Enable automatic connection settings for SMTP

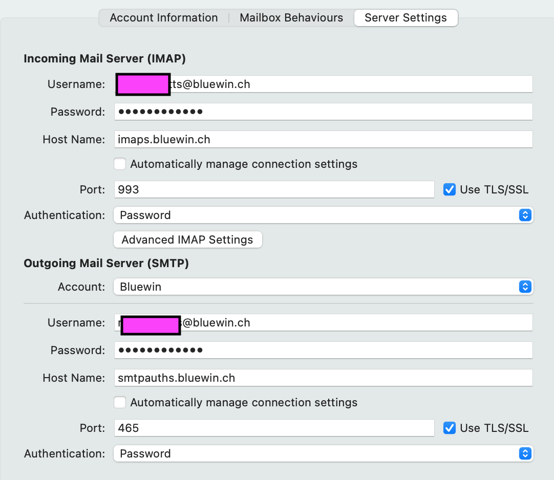tap(120, 403)
